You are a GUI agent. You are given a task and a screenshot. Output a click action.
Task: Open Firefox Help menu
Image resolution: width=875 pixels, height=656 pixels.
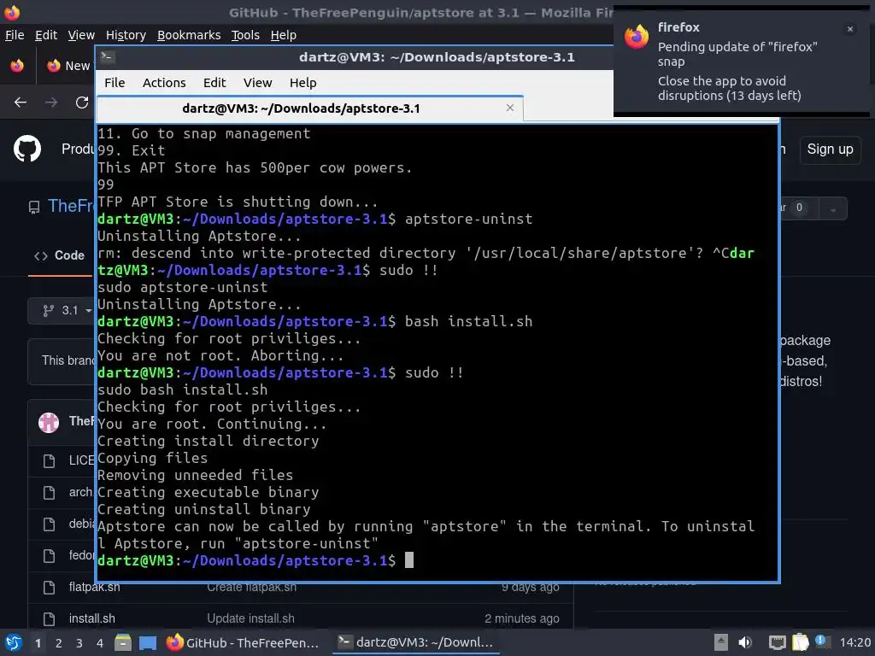284,35
